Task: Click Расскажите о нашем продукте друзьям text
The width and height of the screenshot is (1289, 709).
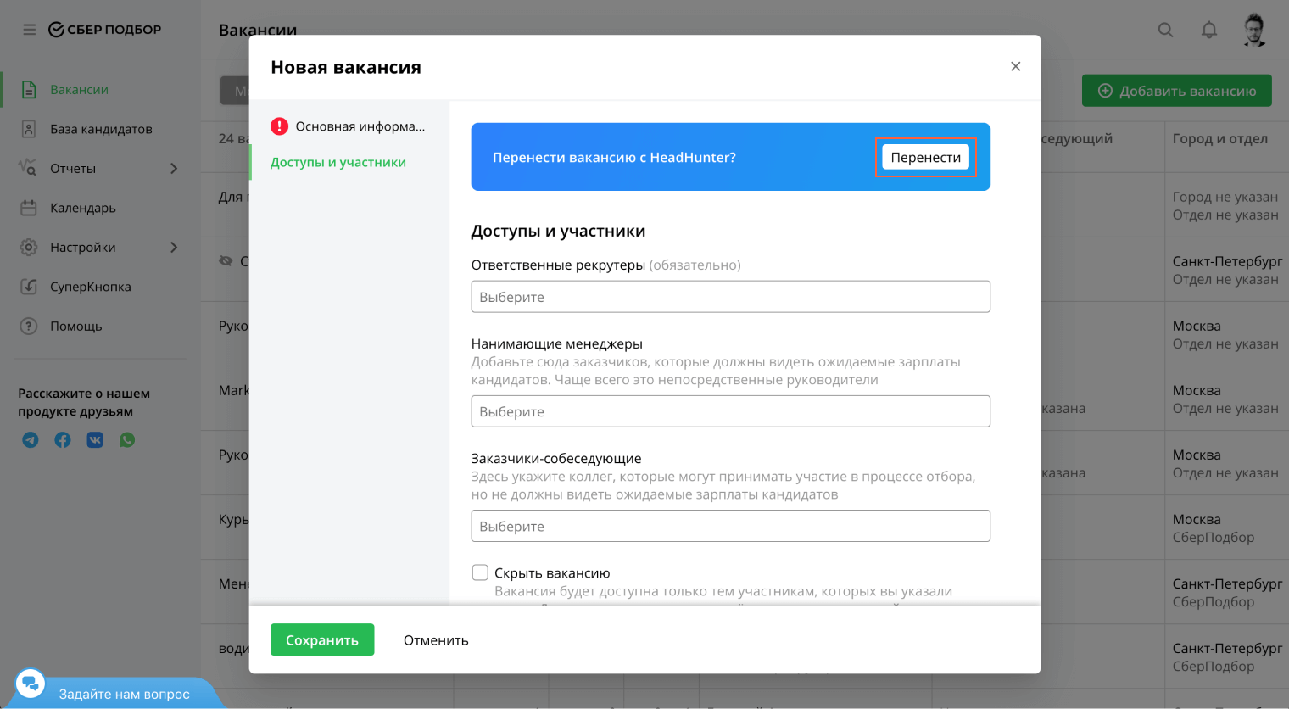Action: [84, 402]
